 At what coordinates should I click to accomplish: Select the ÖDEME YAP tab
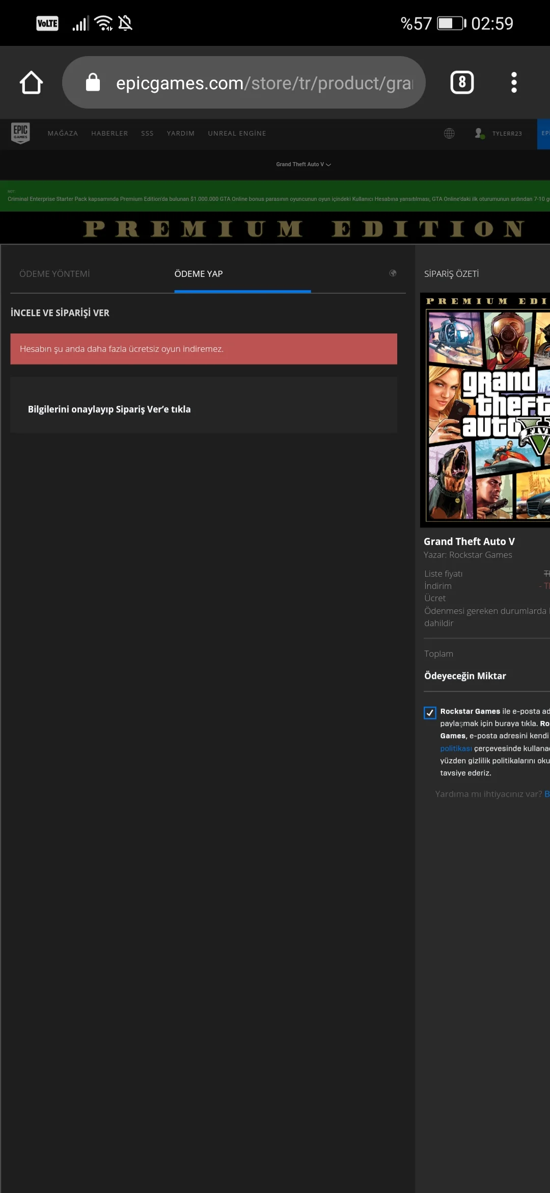pyautogui.click(x=199, y=274)
